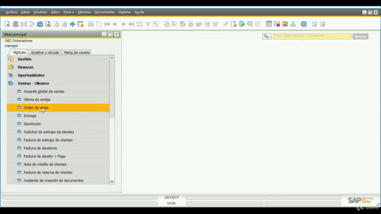Open Messages/Alerts overview envelope icon
The height and width of the screenshot is (214, 381).
pyautogui.click(x=277, y=24)
